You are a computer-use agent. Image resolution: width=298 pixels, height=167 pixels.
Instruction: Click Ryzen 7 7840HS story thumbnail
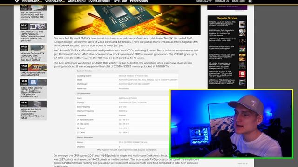click(242, 82)
